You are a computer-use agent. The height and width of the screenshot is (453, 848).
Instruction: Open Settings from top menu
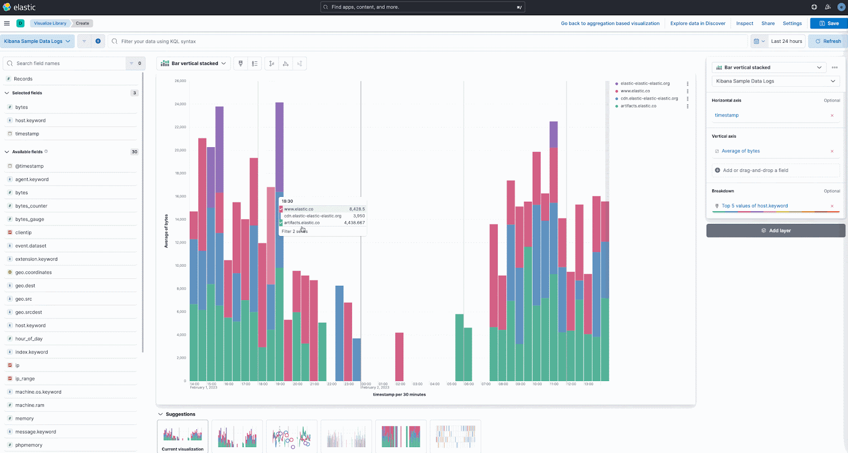tap(792, 23)
